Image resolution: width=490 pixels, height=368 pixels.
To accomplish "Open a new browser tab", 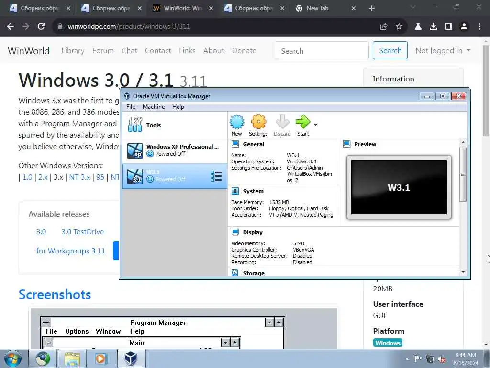I will coord(371,8).
